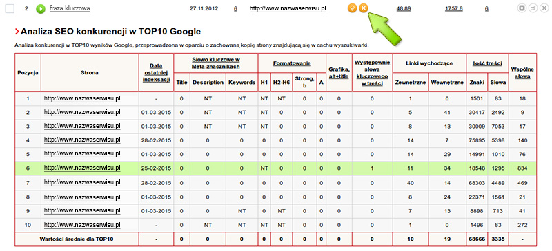Click the H2-H6 sub-header
552x251 pixels.
coord(282,82)
